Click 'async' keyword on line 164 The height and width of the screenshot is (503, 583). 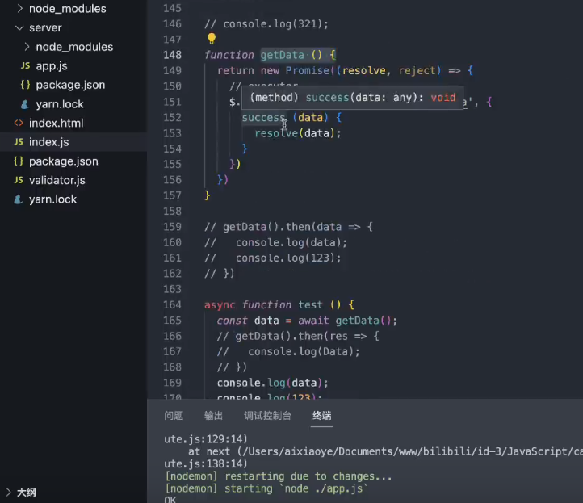point(220,305)
